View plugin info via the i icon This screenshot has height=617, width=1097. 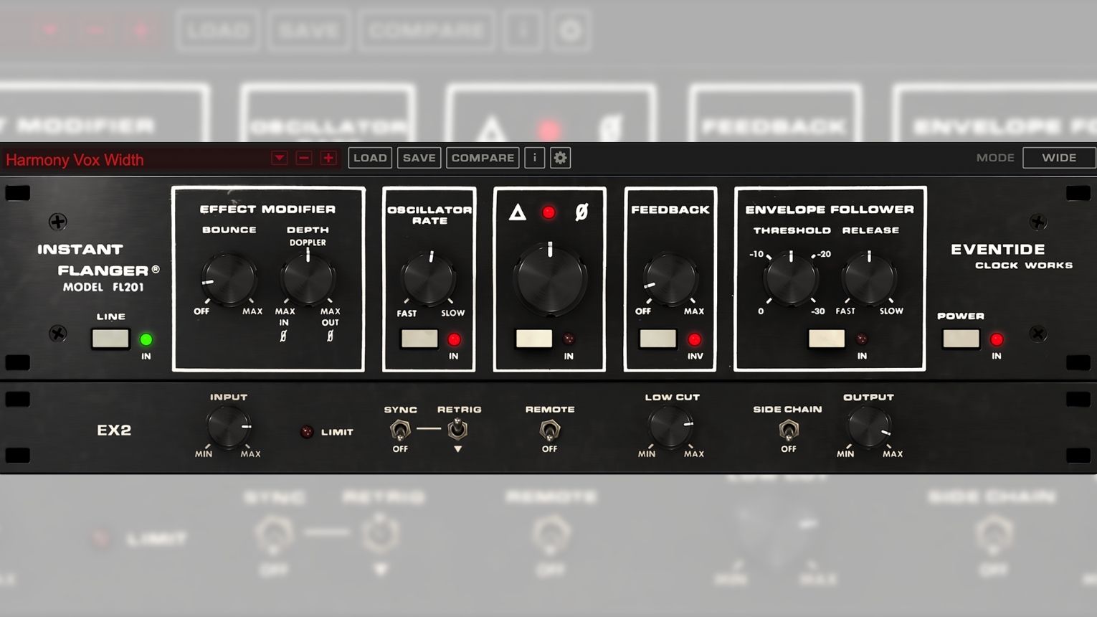click(534, 157)
